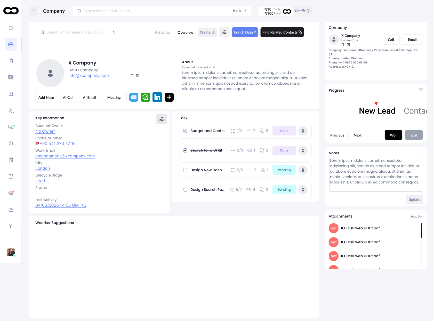
Task: Click the Add Note button
Action: (46, 97)
